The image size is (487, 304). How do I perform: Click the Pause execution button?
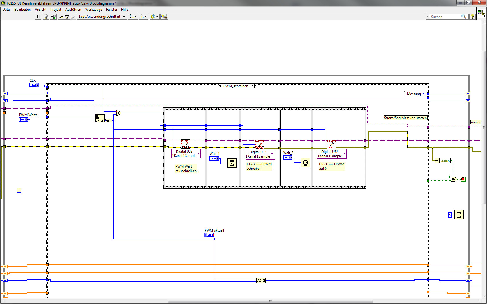38,17
